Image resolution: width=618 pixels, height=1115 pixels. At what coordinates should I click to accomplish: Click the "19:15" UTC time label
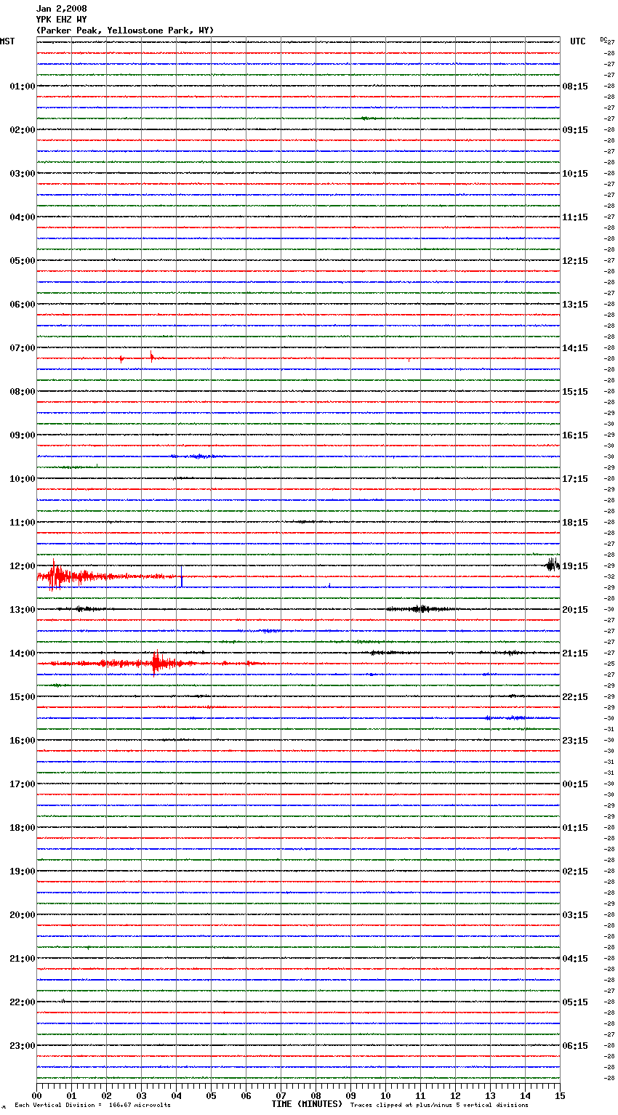(575, 566)
